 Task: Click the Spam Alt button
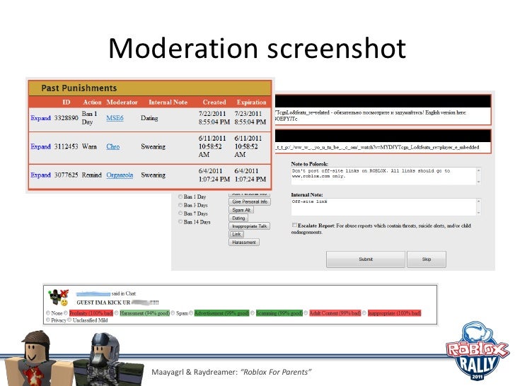click(x=241, y=210)
